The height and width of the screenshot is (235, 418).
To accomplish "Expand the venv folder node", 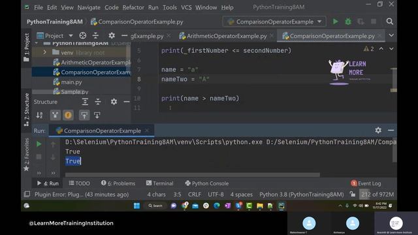I will 44,52.
